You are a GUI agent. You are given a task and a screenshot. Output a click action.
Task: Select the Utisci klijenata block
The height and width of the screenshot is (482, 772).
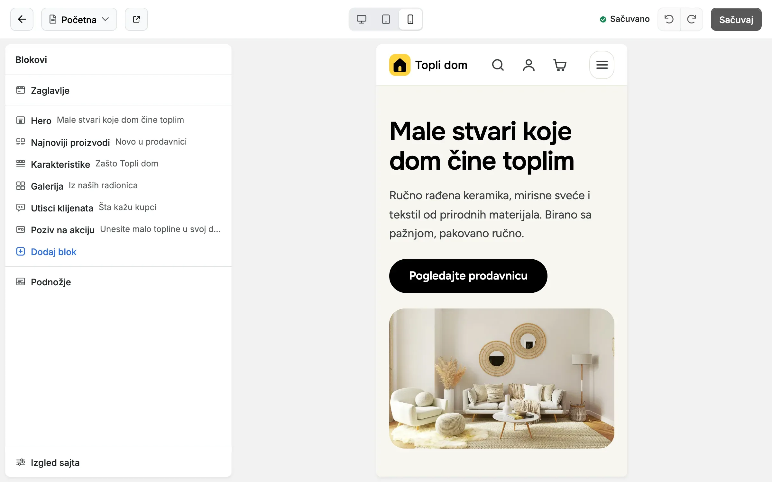(x=118, y=208)
